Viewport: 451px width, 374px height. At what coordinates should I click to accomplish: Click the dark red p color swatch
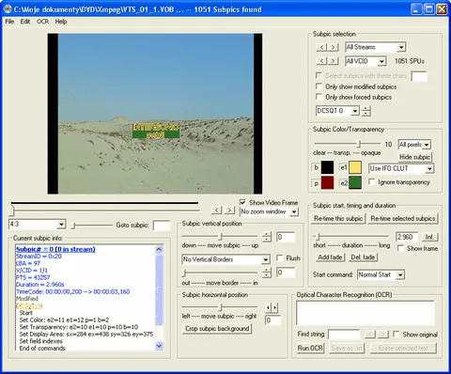[x=327, y=182]
